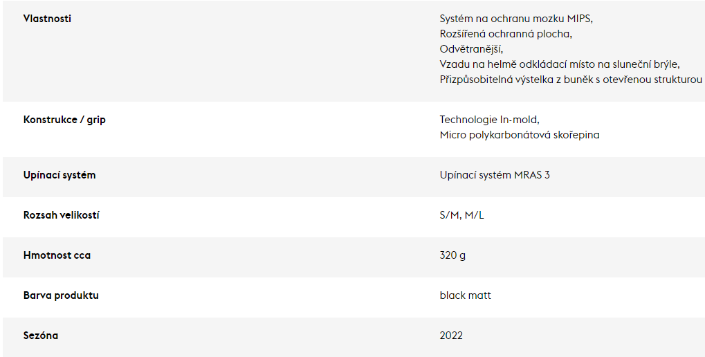The image size is (705, 357).
Task: Click the black matt color value
Action: pyautogui.click(x=466, y=295)
